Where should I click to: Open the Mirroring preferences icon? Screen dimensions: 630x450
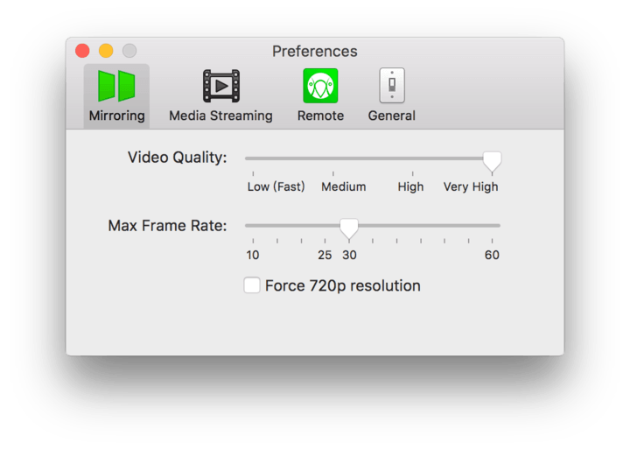pos(116,86)
